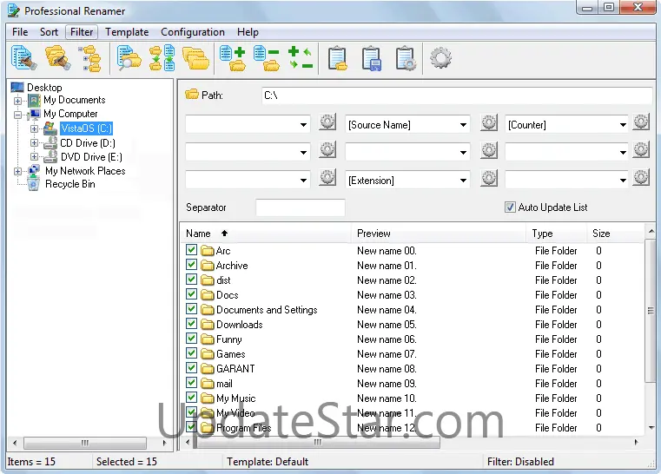This screenshot has width=661, height=474.
Task: Click gear after second row right dropdown
Action: coord(641,150)
